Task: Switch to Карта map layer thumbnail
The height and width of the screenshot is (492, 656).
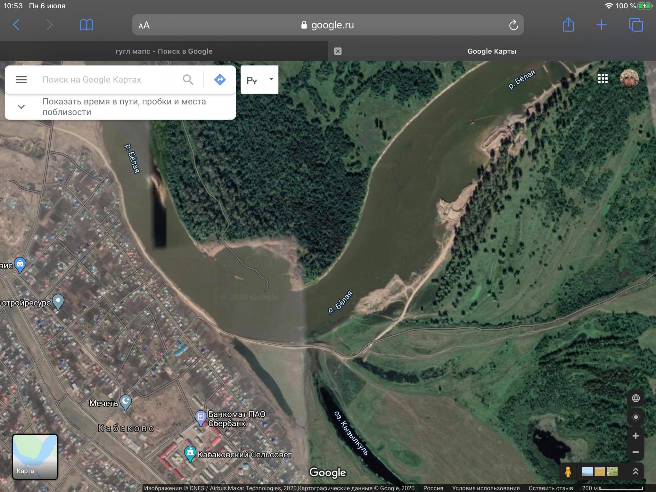Action: pyautogui.click(x=35, y=457)
